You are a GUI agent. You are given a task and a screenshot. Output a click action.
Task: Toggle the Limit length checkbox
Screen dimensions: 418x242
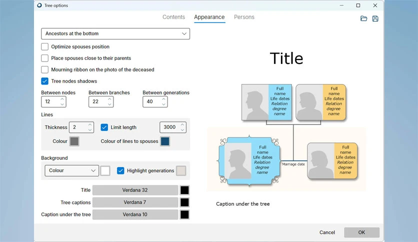[104, 127]
